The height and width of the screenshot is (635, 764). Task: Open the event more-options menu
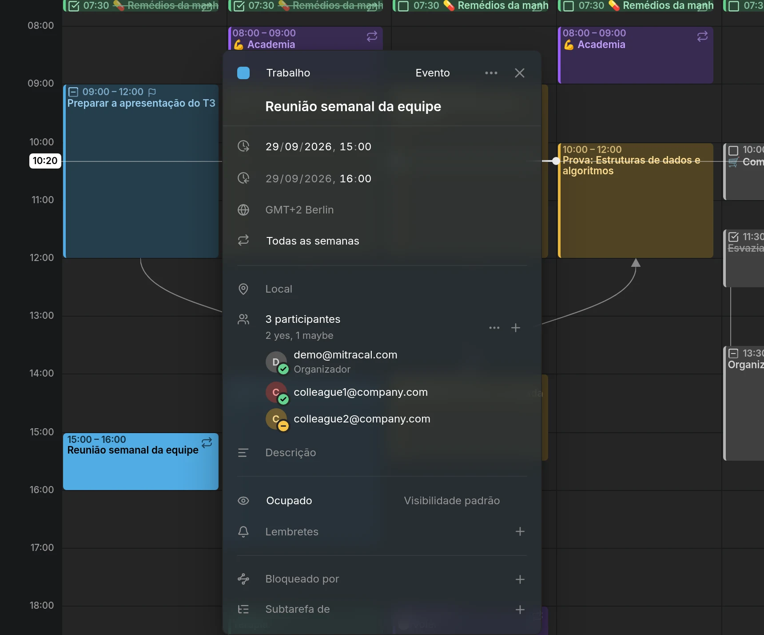(491, 73)
